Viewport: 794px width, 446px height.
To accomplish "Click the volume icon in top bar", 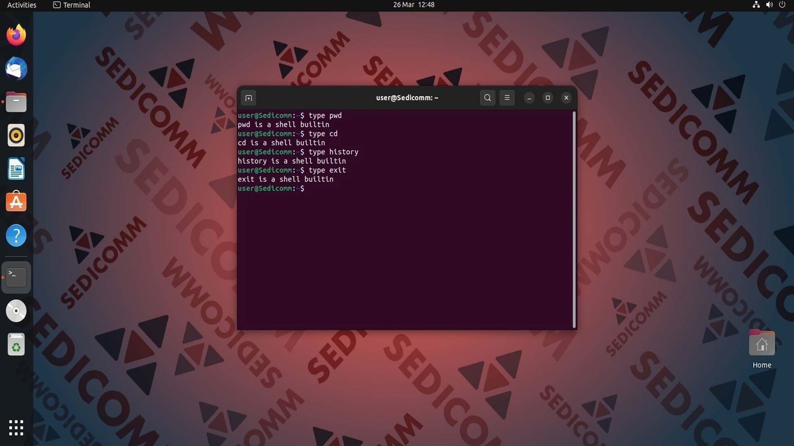I will 769,5.
